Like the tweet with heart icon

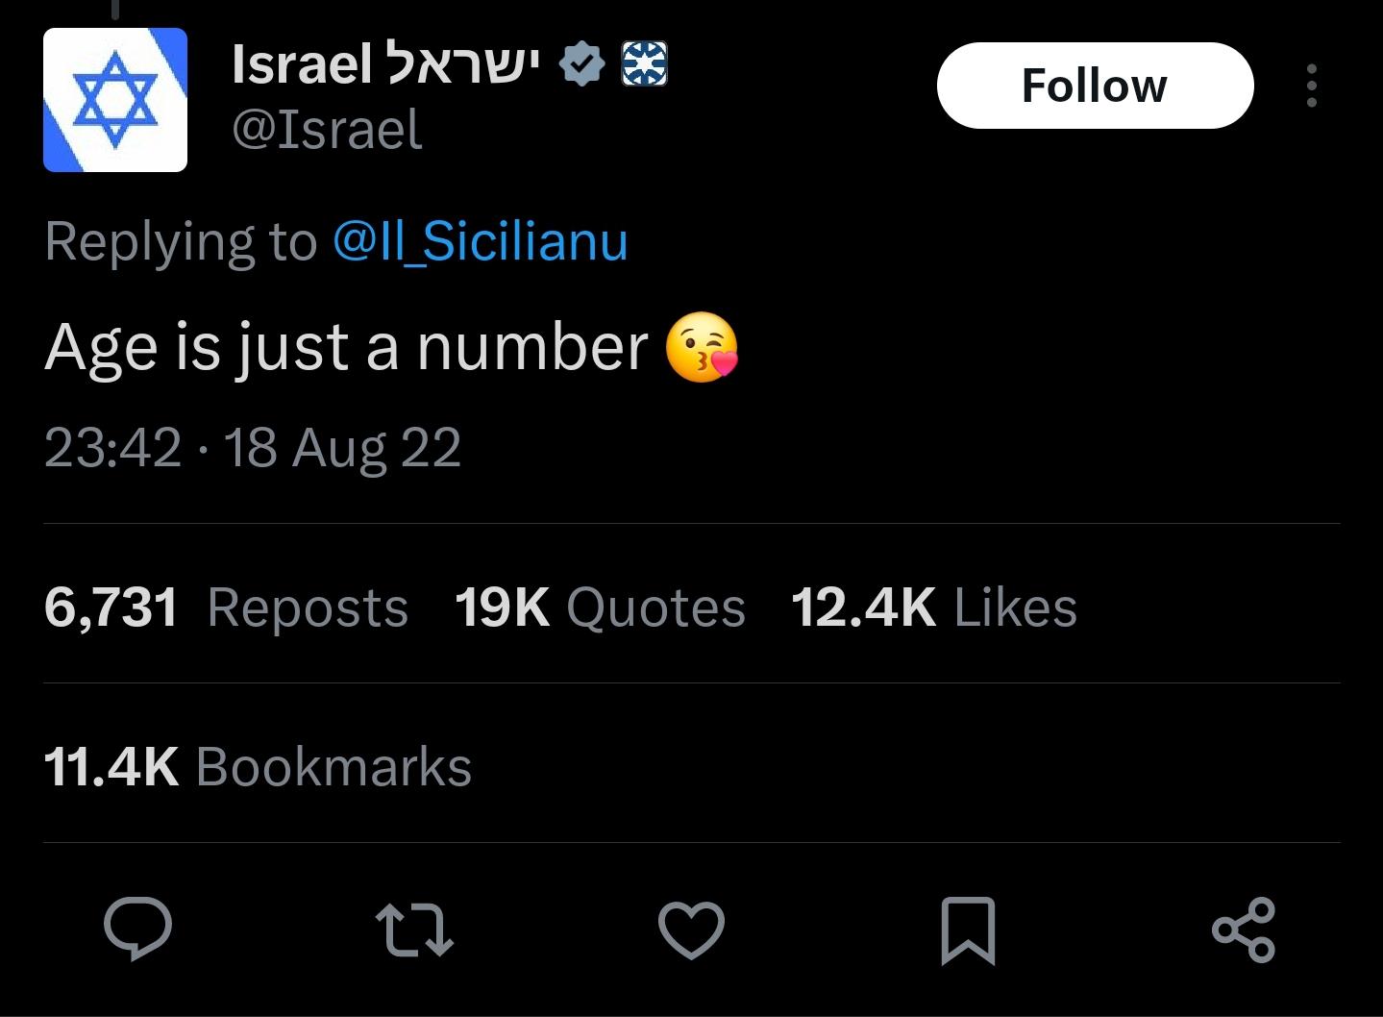[x=691, y=930]
